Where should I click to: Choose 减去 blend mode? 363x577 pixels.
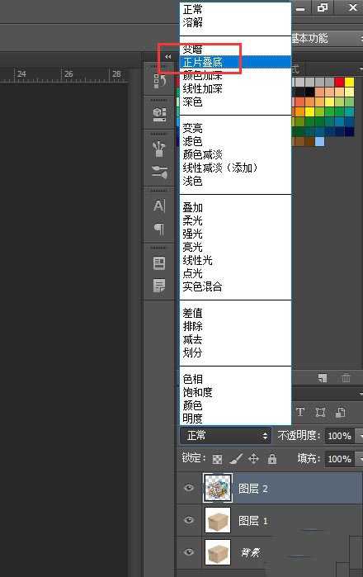coord(235,339)
